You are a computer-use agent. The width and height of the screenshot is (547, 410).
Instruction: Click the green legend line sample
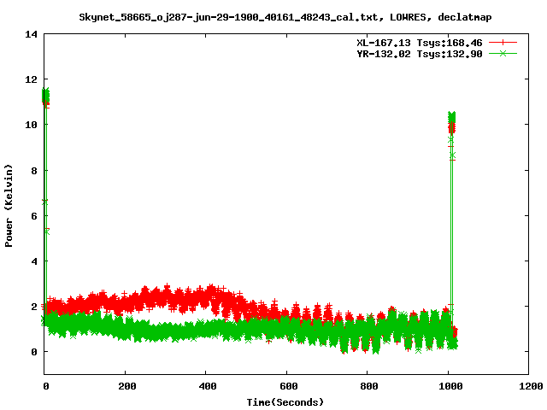tap(503, 53)
